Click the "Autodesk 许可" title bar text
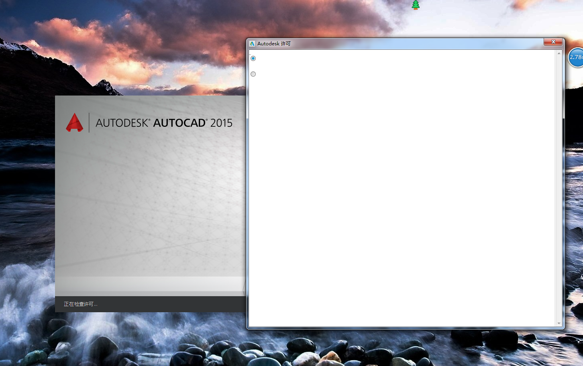Image resolution: width=583 pixels, height=366 pixels. [x=274, y=43]
